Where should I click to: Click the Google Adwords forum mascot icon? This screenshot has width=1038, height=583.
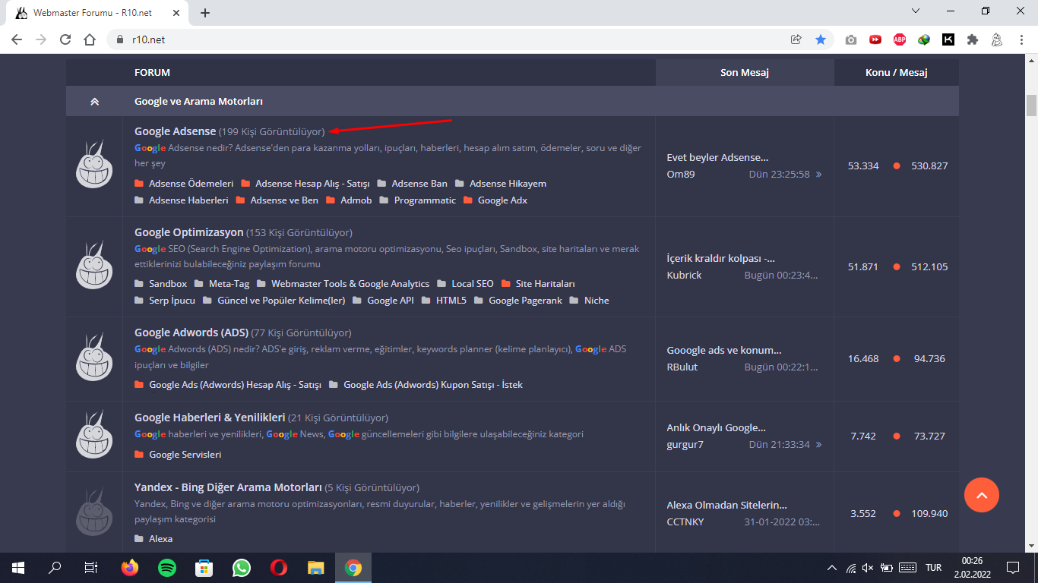click(94, 358)
